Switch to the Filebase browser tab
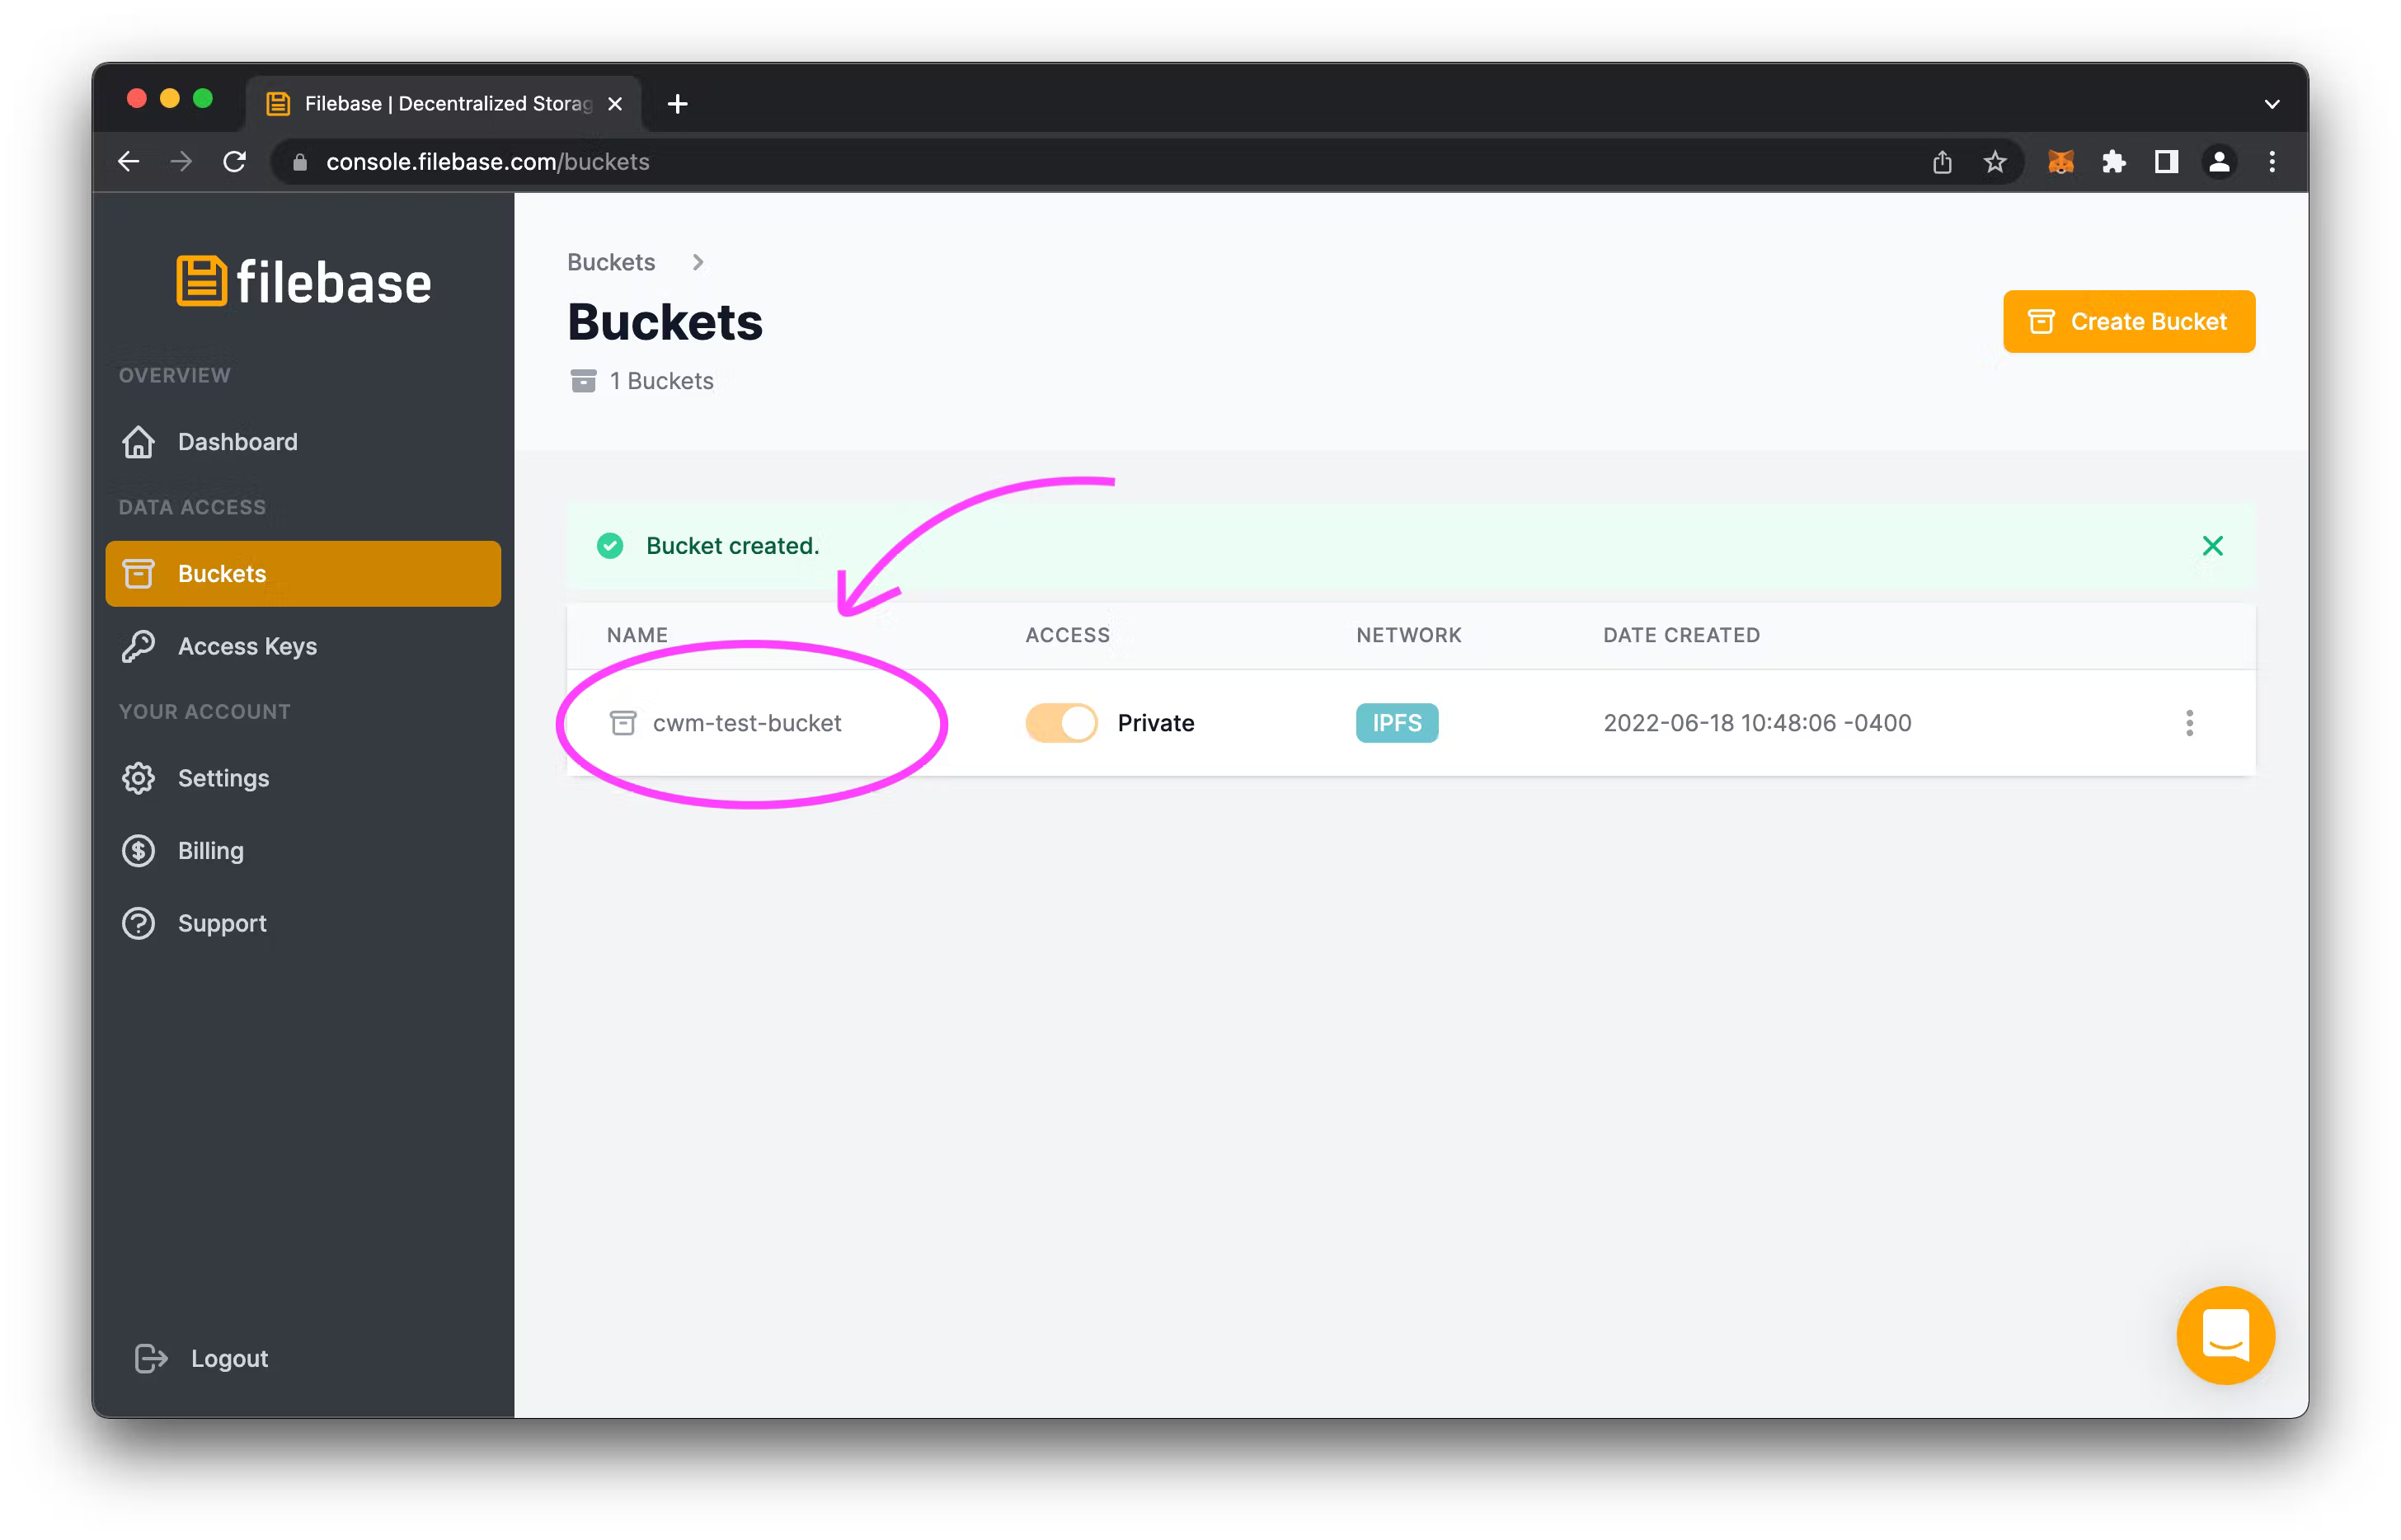The image size is (2401, 1540). coord(430,103)
